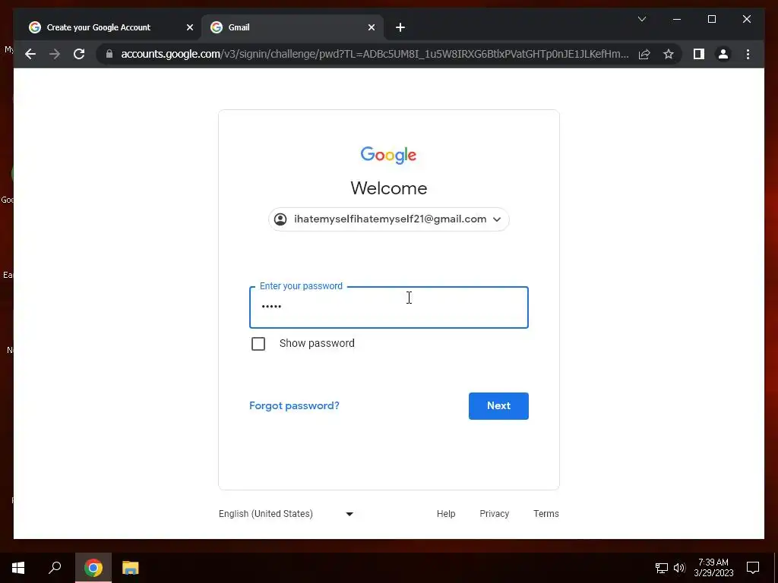Expand the English (United States) language selector
778x583 pixels.
(286, 514)
